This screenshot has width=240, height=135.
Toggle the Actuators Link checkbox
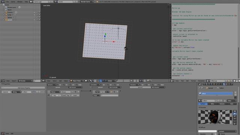point(153,85)
